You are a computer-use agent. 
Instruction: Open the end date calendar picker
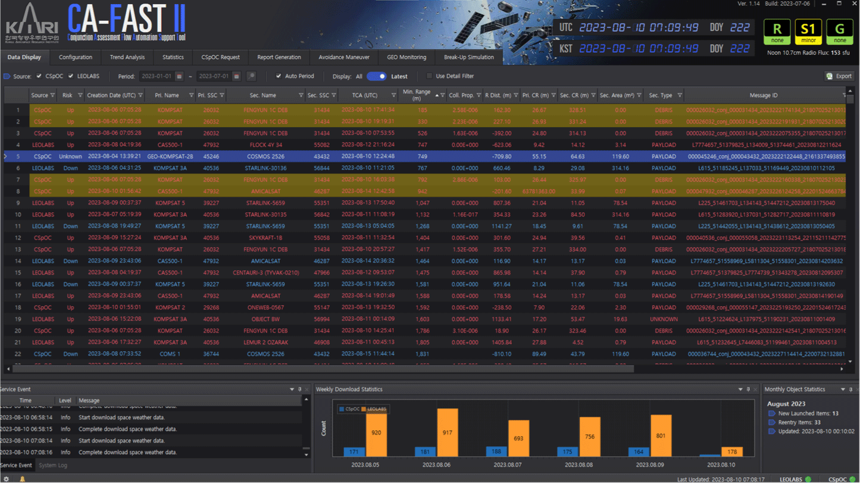[x=236, y=76]
